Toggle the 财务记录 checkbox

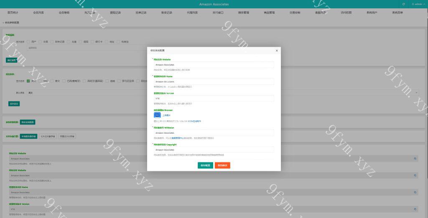[52, 42]
